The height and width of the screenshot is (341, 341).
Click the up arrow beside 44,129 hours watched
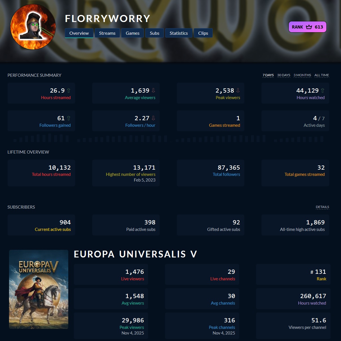323,91
